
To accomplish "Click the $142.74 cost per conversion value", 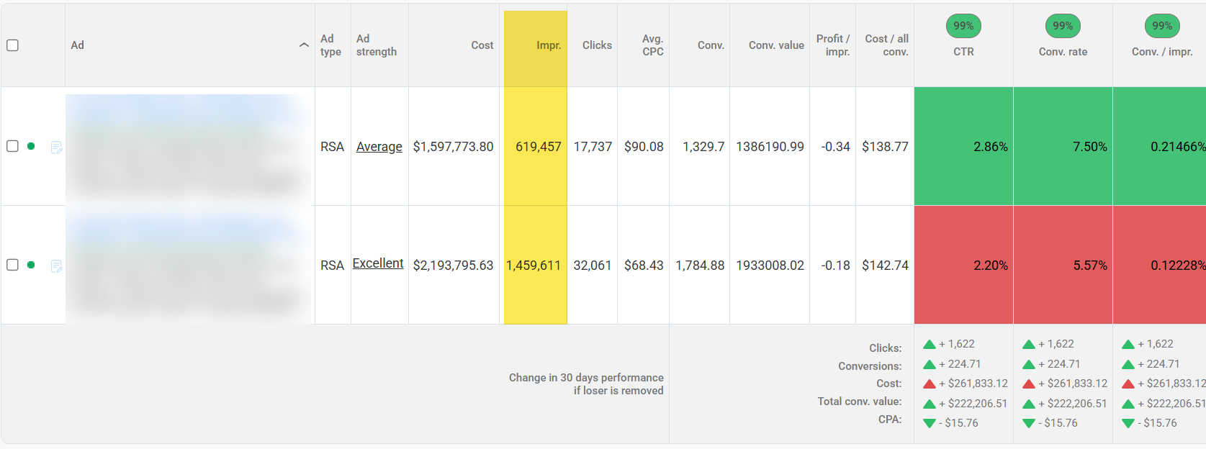I will [885, 266].
